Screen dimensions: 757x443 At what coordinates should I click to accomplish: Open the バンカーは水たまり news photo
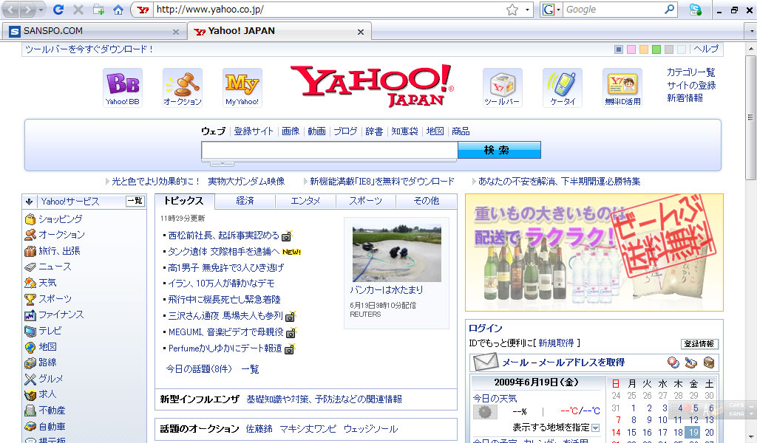pyautogui.click(x=397, y=254)
